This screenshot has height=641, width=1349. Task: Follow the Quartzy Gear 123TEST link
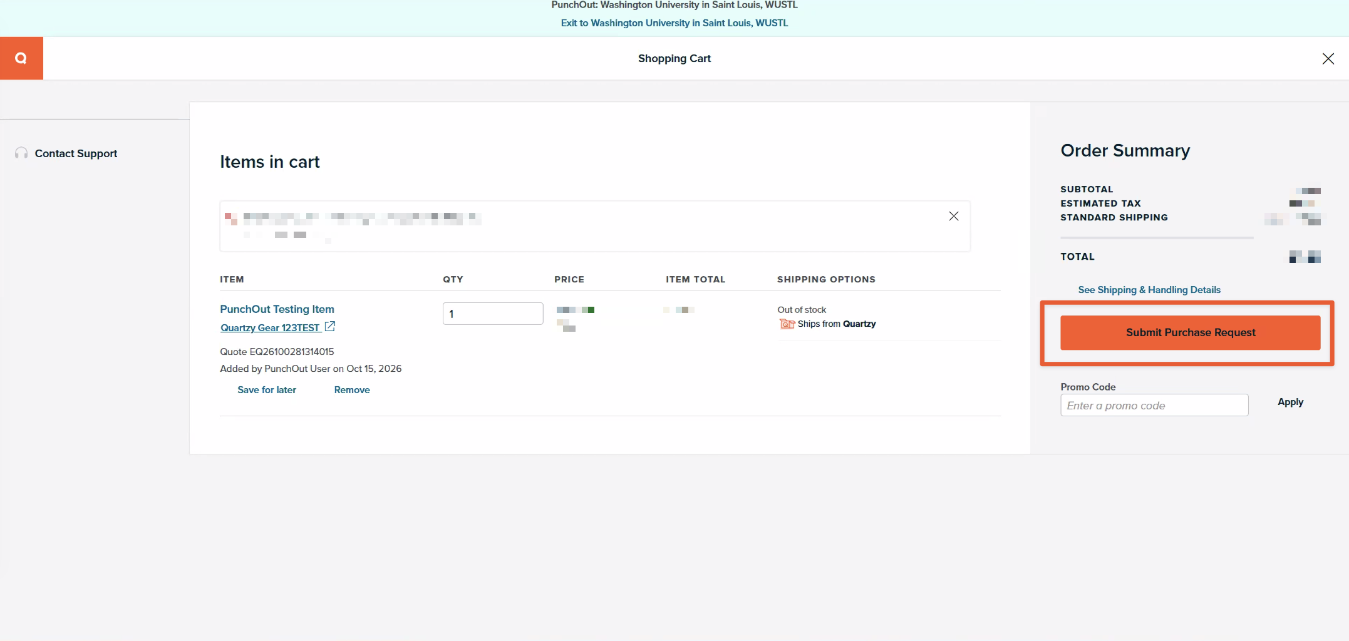[270, 327]
